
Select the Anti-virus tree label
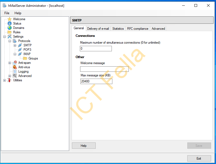tap(24, 67)
